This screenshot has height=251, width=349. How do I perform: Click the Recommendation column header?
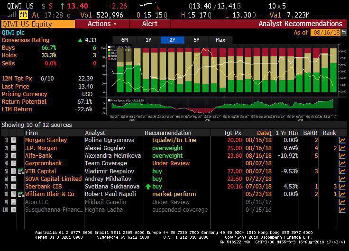[x=168, y=133]
